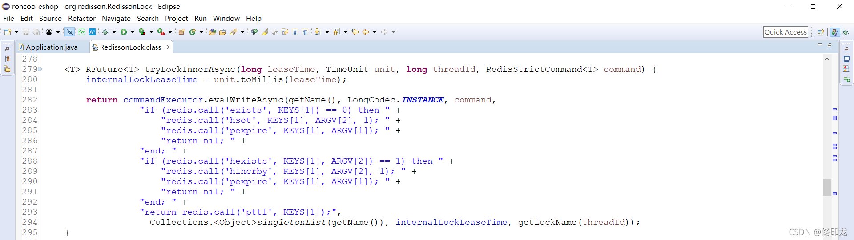Open the Back history dropdown arrow

coord(375,32)
